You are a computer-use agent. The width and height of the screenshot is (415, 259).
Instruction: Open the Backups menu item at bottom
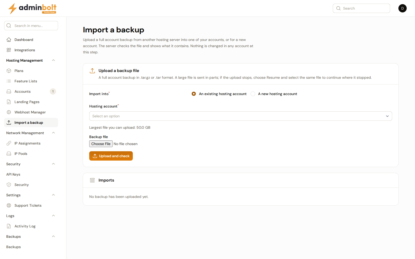tap(31, 247)
